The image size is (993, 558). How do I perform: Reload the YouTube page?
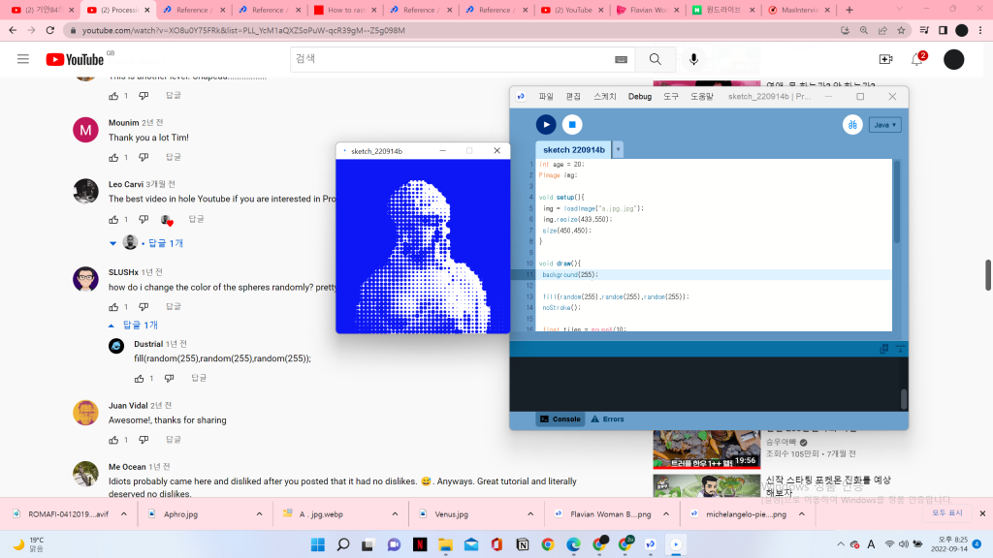(x=50, y=30)
